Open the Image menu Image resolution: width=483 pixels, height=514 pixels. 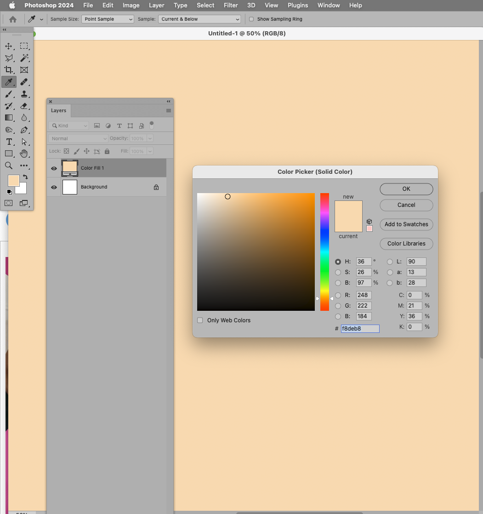pyautogui.click(x=131, y=5)
